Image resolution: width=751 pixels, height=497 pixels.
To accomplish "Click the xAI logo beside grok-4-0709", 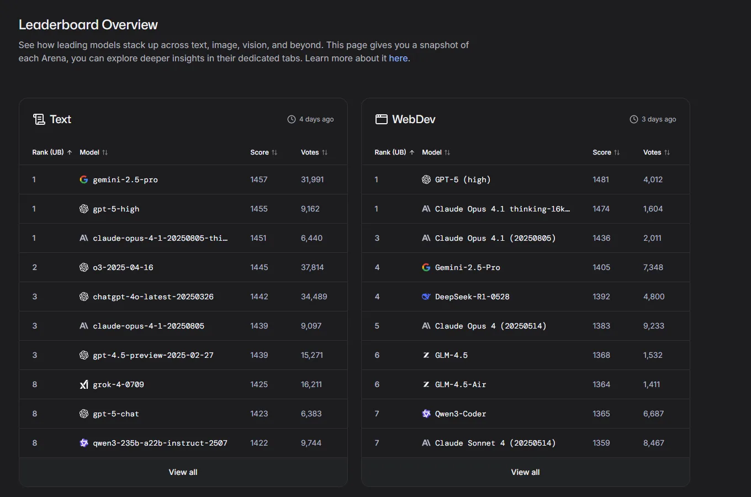I will (84, 384).
